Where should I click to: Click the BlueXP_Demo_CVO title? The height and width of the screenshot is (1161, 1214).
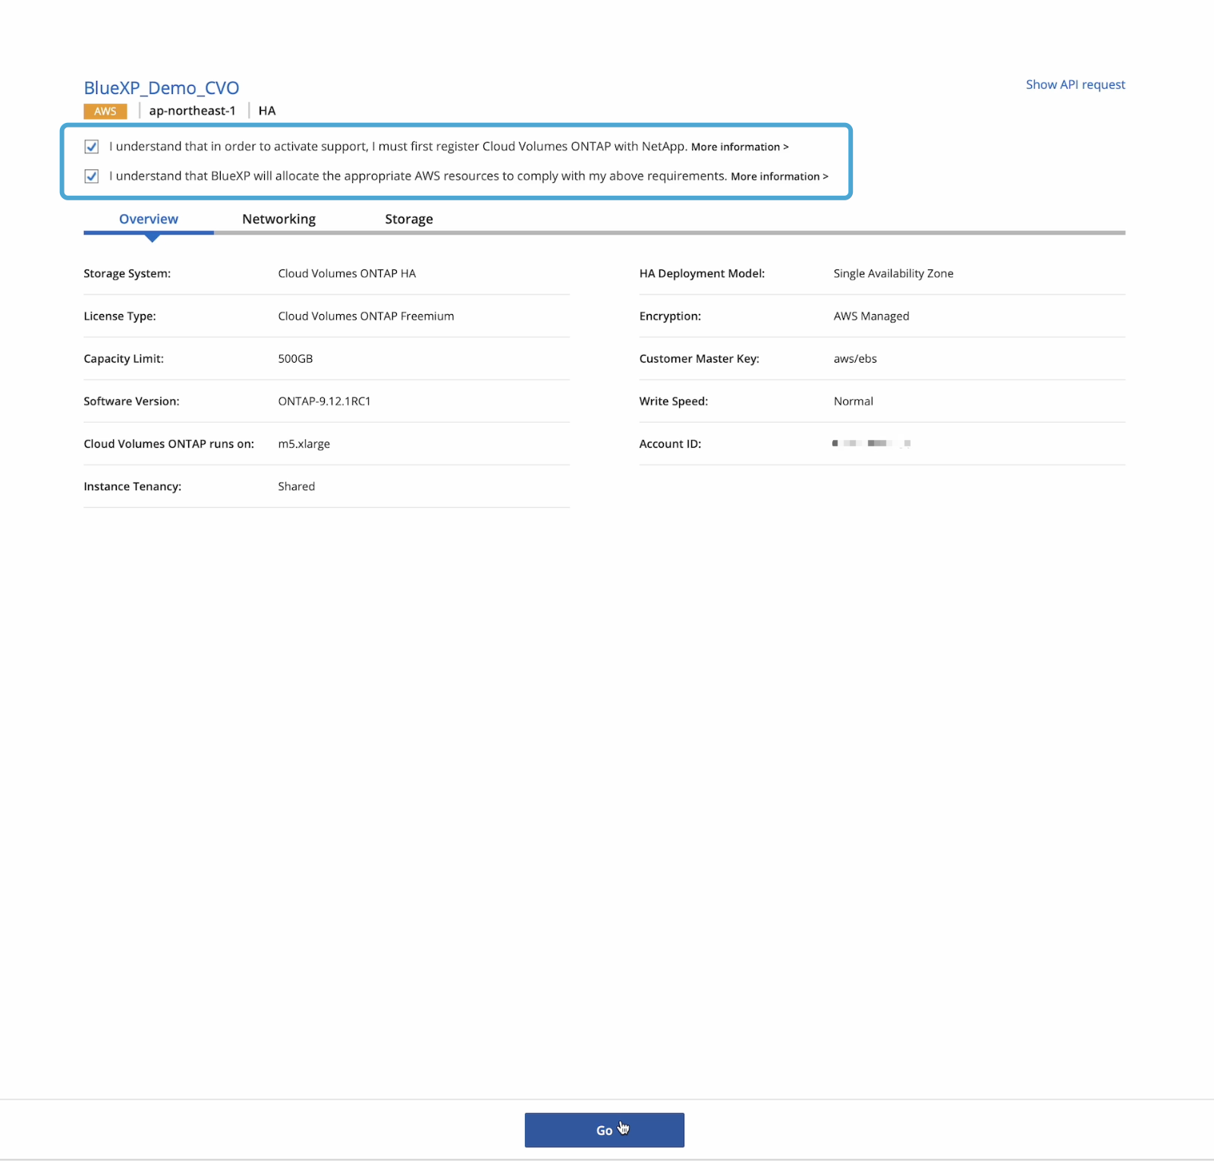[x=162, y=88]
